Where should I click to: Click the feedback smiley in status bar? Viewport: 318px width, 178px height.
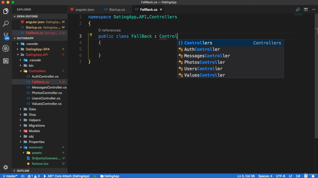pos(306,176)
